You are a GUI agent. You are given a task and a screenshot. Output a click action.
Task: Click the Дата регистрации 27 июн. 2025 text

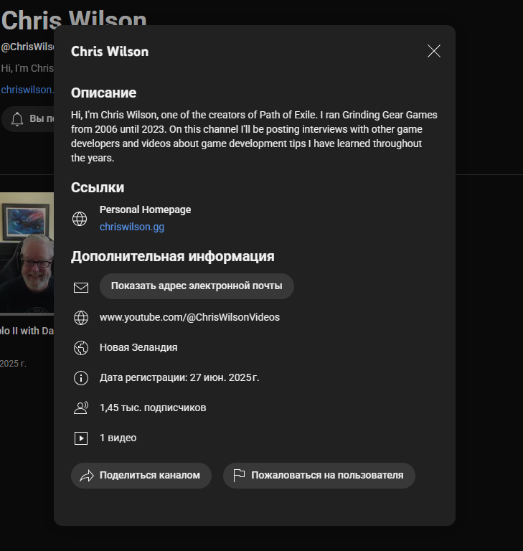click(179, 378)
